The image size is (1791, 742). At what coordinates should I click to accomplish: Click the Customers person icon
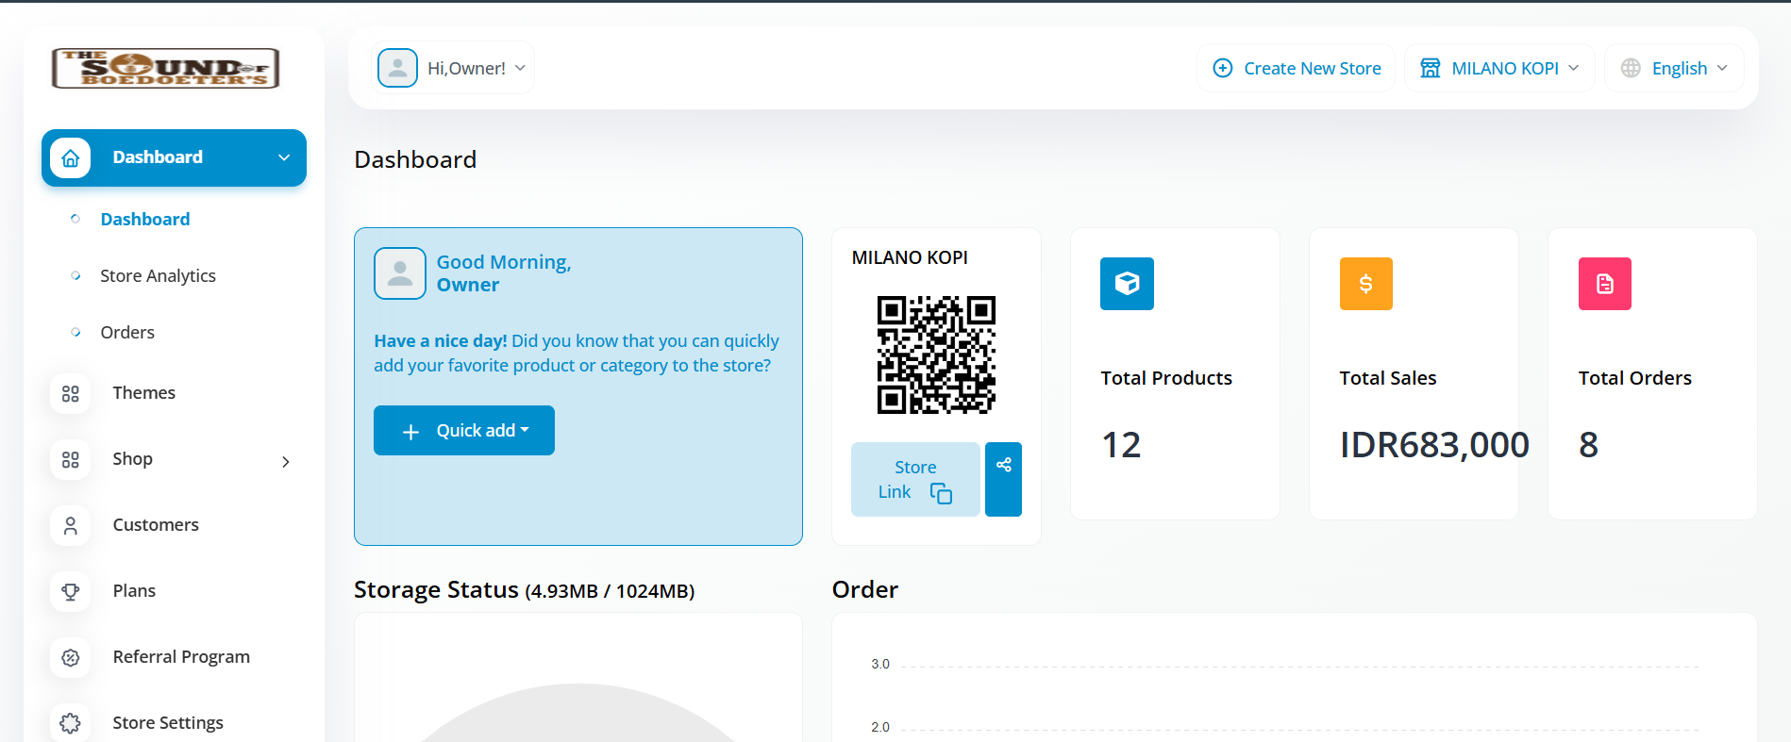pyautogui.click(x=71, y=525)
